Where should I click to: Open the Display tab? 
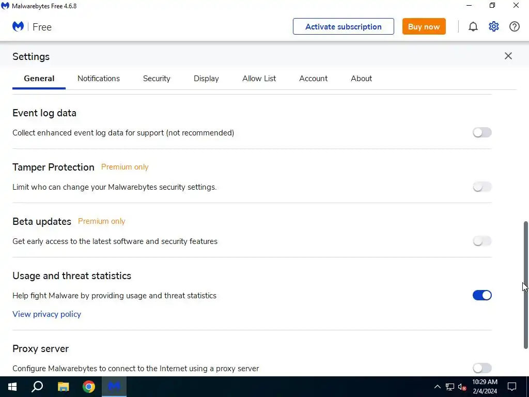point(206,79)
